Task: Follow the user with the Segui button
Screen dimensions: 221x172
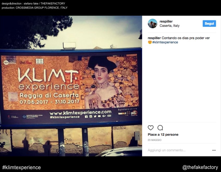Action: coord(209,23)
